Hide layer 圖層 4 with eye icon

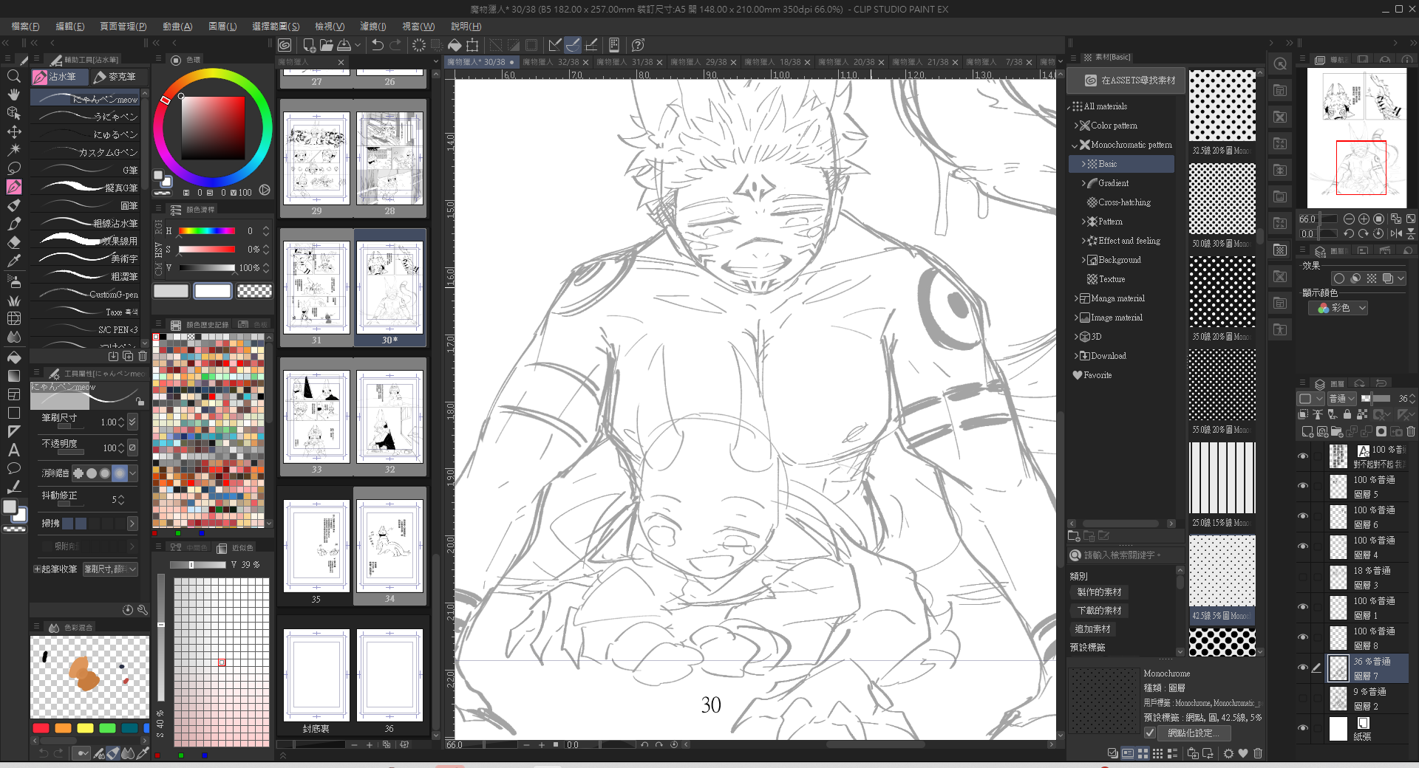pyautogui.click(x=1302, y=547)
